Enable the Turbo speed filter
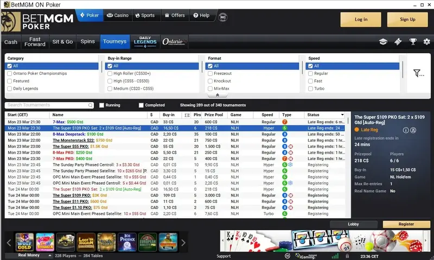The width and height of the screenshot is (434, 260). click(x=310, y=88)
